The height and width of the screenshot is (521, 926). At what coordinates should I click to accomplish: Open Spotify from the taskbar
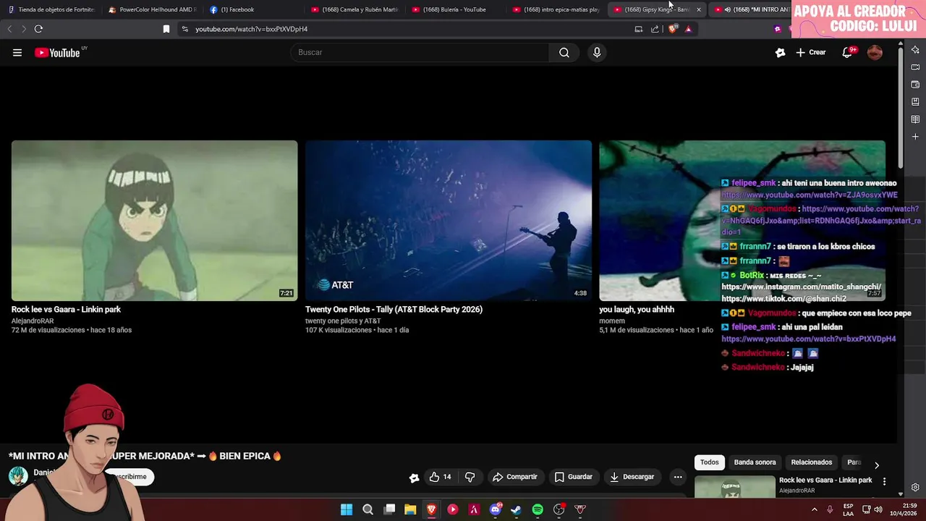click(538, 509)
